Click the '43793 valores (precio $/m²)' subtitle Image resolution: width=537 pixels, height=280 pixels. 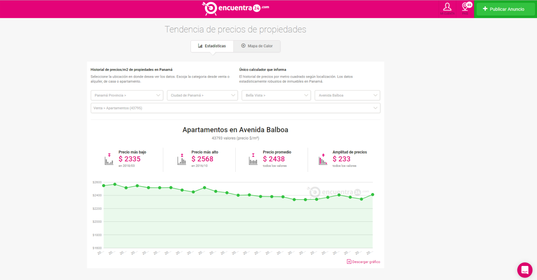235,138
